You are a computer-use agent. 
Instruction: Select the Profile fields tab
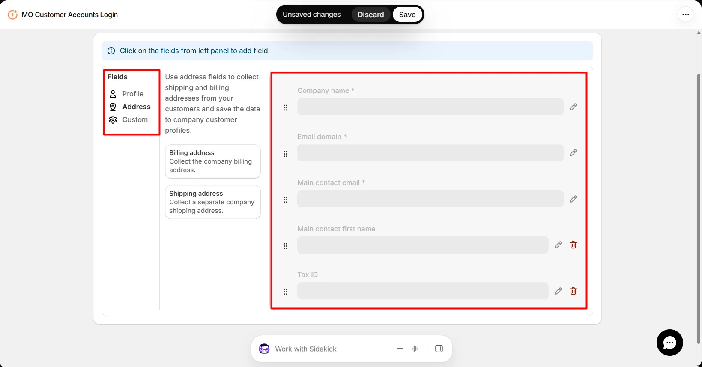point(127,94)
